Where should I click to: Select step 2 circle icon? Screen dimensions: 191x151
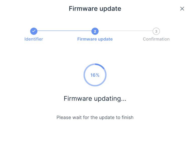coord(95,31)
